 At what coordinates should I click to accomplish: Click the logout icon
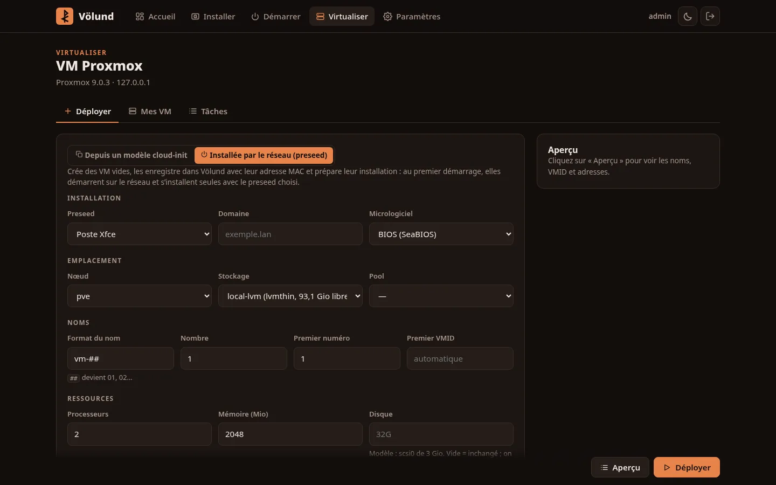coord(710,16)
